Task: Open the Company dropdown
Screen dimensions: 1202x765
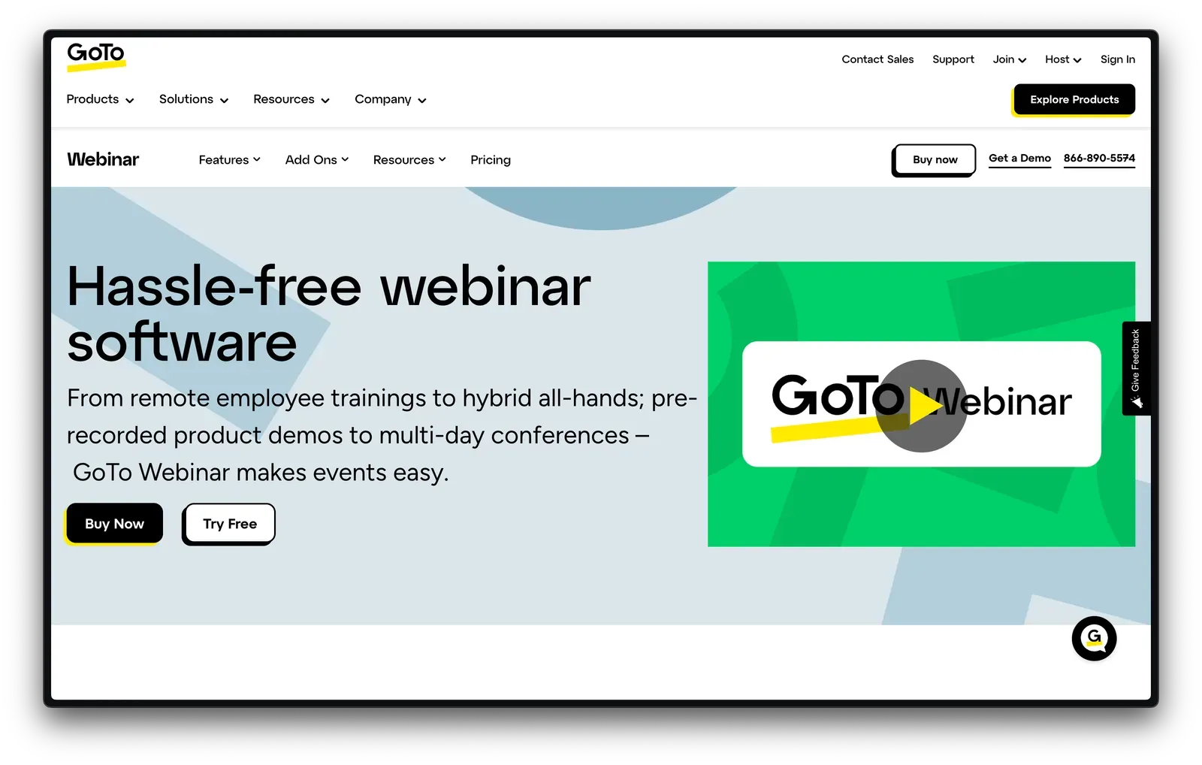Action: pyautogui.click(x=389, y=98)
